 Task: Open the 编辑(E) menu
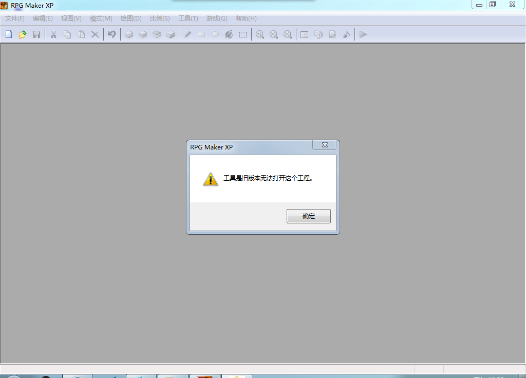click(x=43, y=18)
